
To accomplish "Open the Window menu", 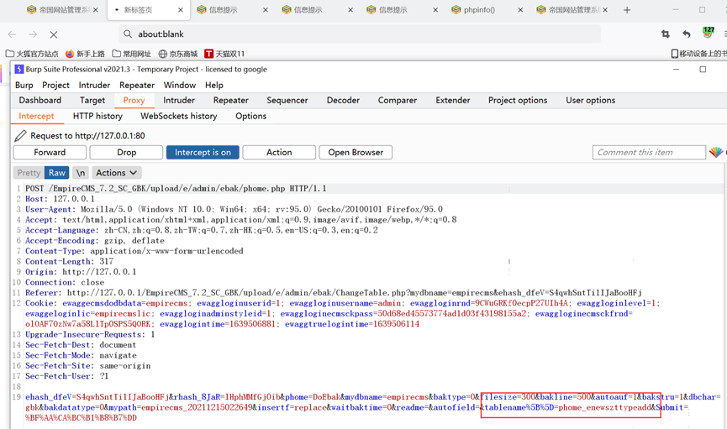I will [179, 86].
